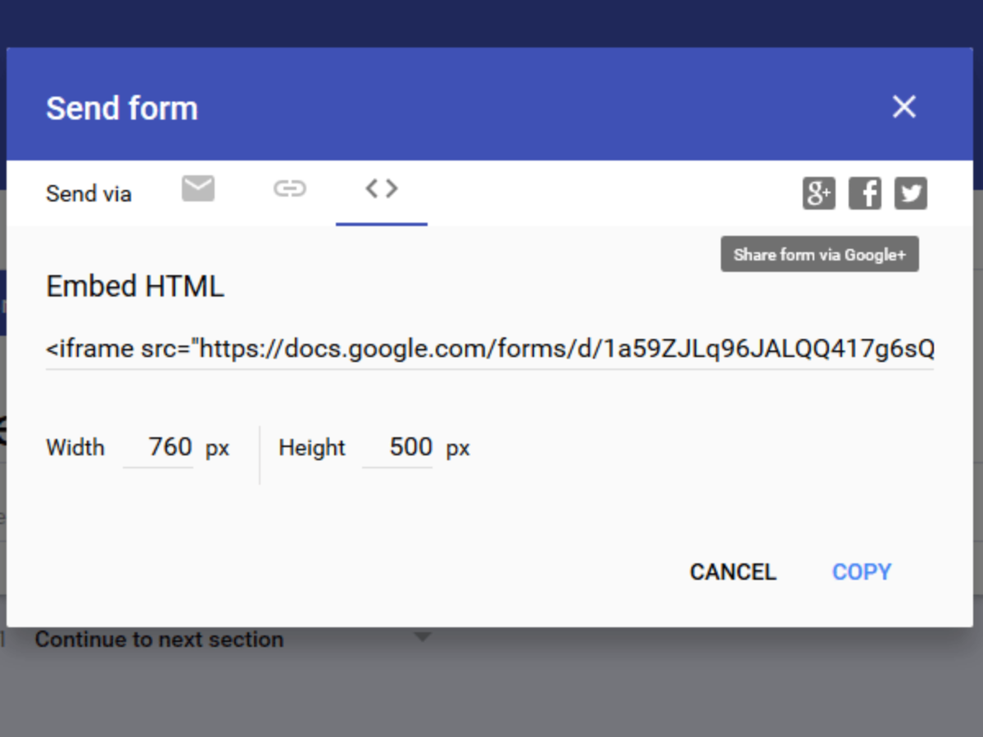This screenshot has height=737, width=983.
Task: Focus the Height 500 input
Action: (397, 447)
